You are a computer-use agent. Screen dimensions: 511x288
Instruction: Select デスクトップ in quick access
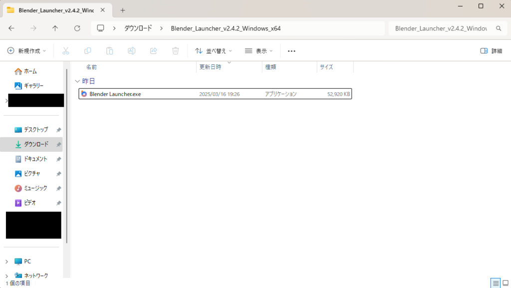pos(31,130)
